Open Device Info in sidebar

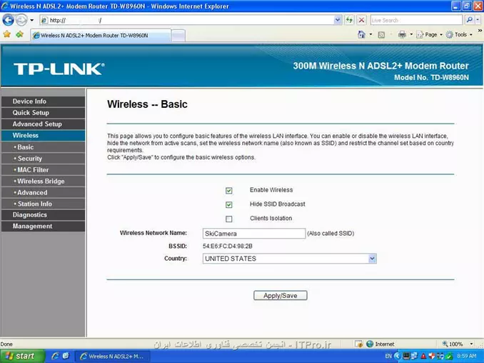[43, 101]
